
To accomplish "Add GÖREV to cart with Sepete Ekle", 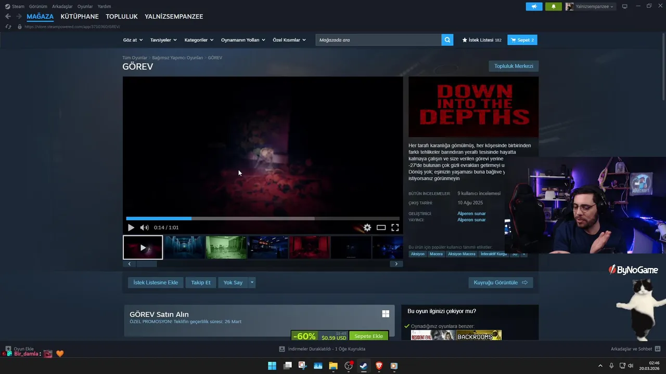I will coord(368,336).
